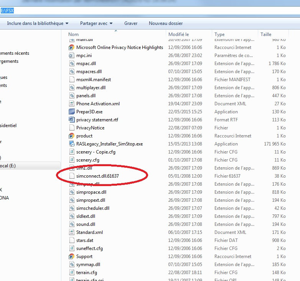The image size is (300, 281).
Task: Click the simconnect.dll.61637 file icon
Action: 72,176
